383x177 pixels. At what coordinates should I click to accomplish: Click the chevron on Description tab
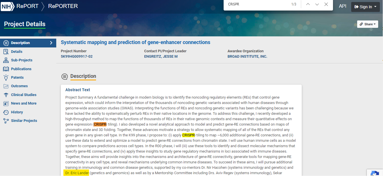coord(51,43)
